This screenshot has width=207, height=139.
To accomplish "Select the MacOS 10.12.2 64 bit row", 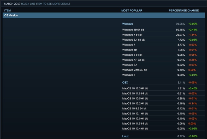I will (163, 103).
